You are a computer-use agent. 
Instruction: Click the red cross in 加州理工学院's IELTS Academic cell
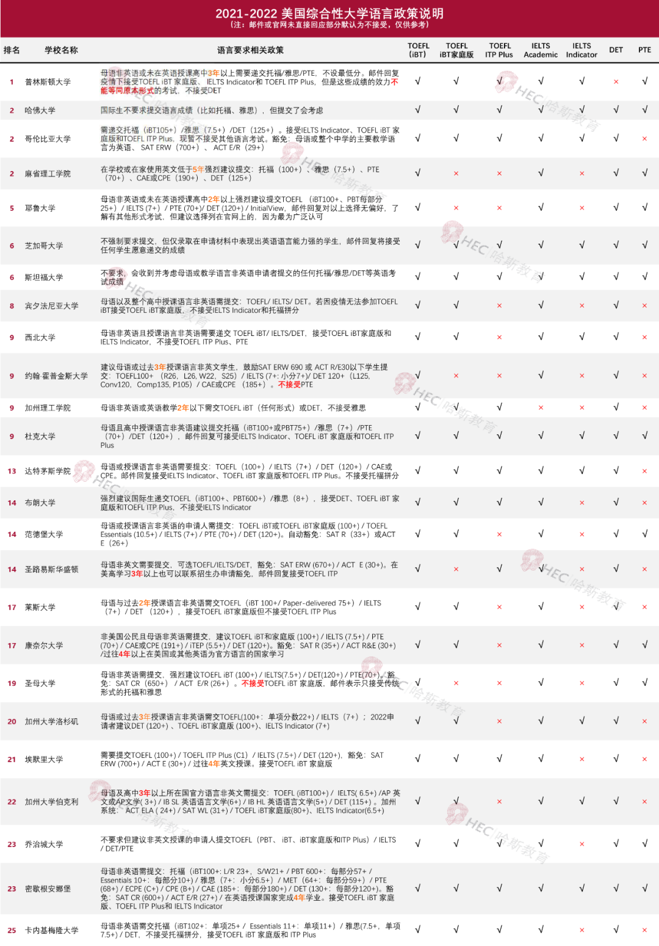pos(541,407)
